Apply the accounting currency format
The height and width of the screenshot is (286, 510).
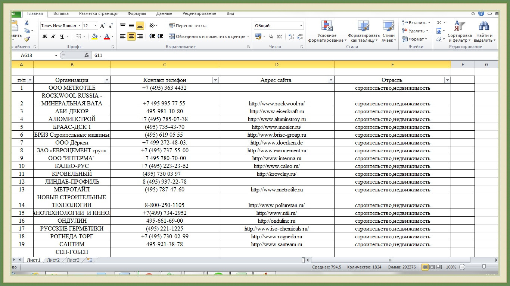pos(258,36)
